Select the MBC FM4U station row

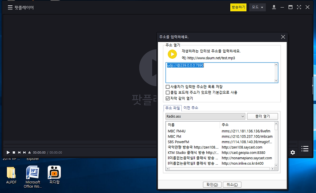click(220, 131)
